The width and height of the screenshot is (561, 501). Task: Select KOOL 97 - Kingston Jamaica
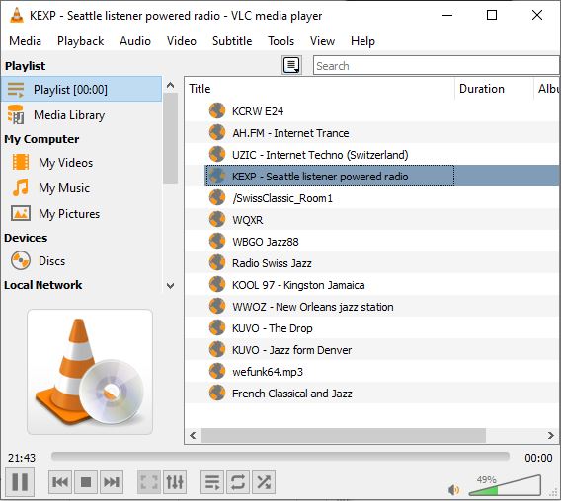[372, 285]
